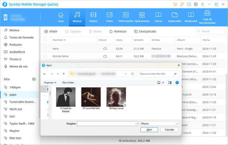Image resolution: width=228 pixels, height=145 pixels.
Task: Click the help icon in Abrir dialog
Action: (177, 82)
